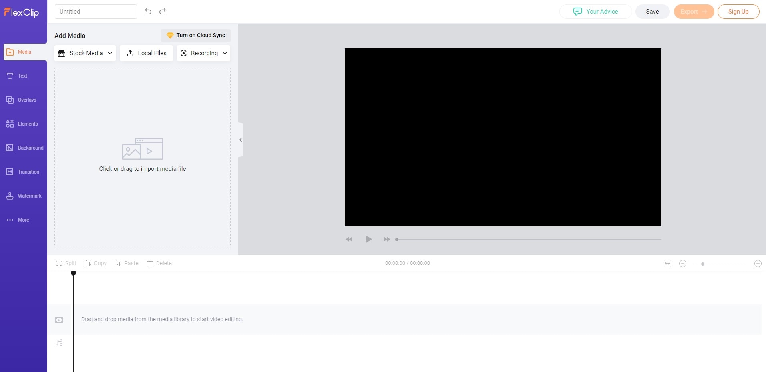The image size is (766, 372).
Task: Open the Watermark sidebar tab
Action: tap(24, 196)
